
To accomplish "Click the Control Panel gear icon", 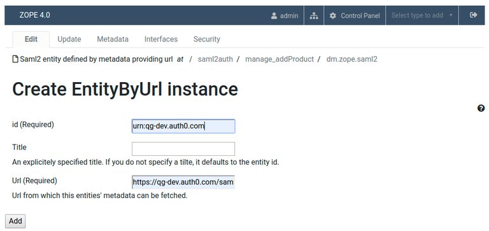I will [333, 15].
